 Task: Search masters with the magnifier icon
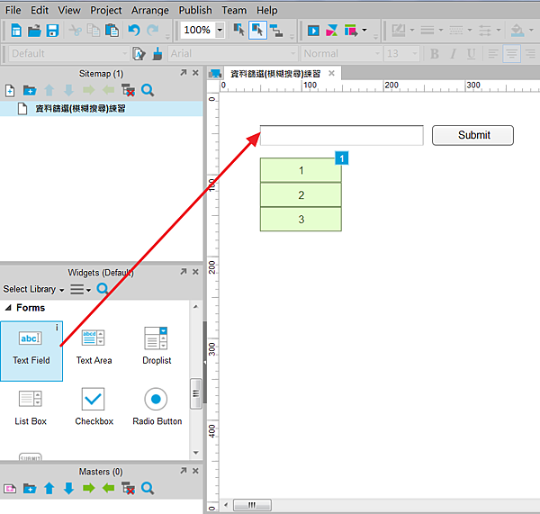tap(148, 488)
